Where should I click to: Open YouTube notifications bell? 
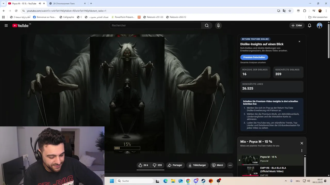[310, 25]
